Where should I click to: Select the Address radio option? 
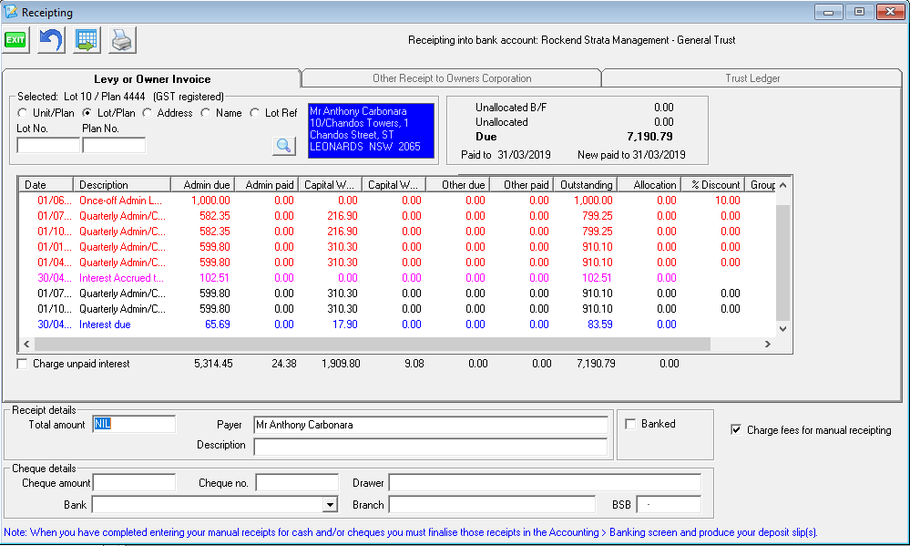148,113
